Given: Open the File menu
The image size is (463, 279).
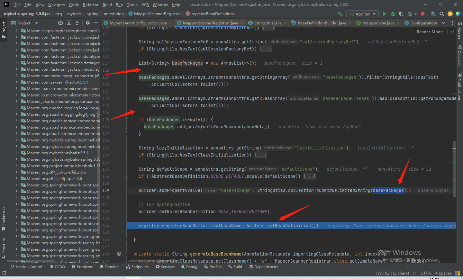Looking at the screenshot, I should 17,4.
